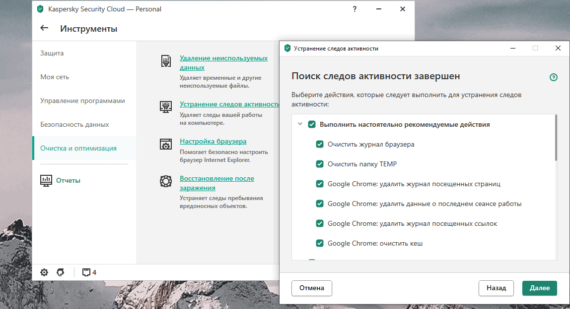This screenshot has height=309, width=570.
Task: Open Моя сеть section in sidebar
Action: [84, 77]
